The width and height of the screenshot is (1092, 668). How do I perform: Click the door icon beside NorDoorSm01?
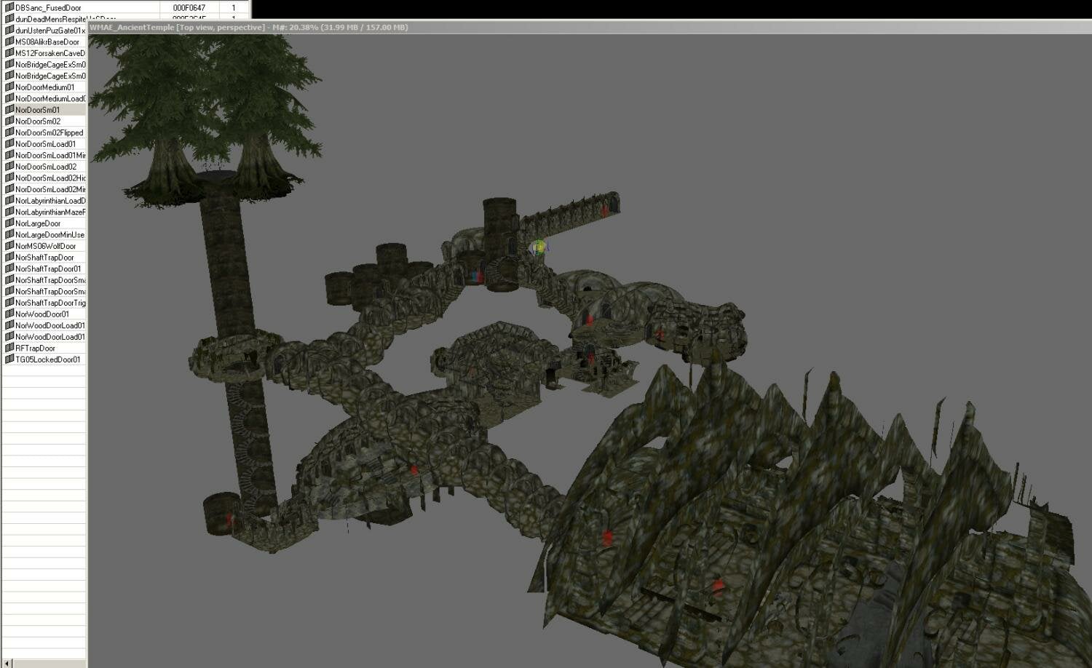[x=9, y=110]
